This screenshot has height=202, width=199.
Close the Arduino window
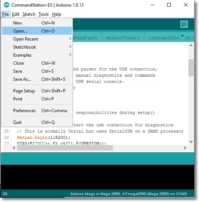pyautogui.click(x=186, y=5)
